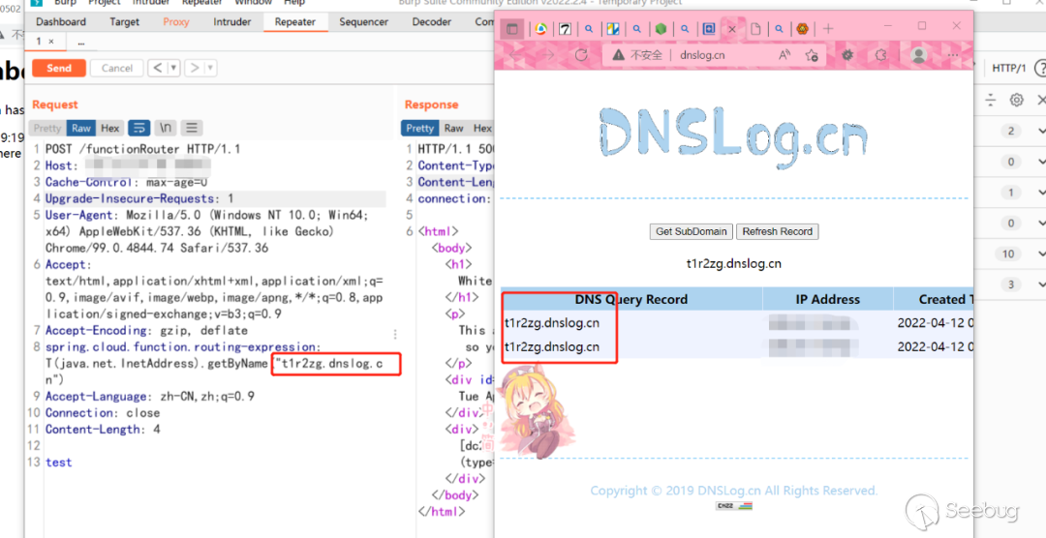Toggle line wrap in Request editor

(138, 128)
